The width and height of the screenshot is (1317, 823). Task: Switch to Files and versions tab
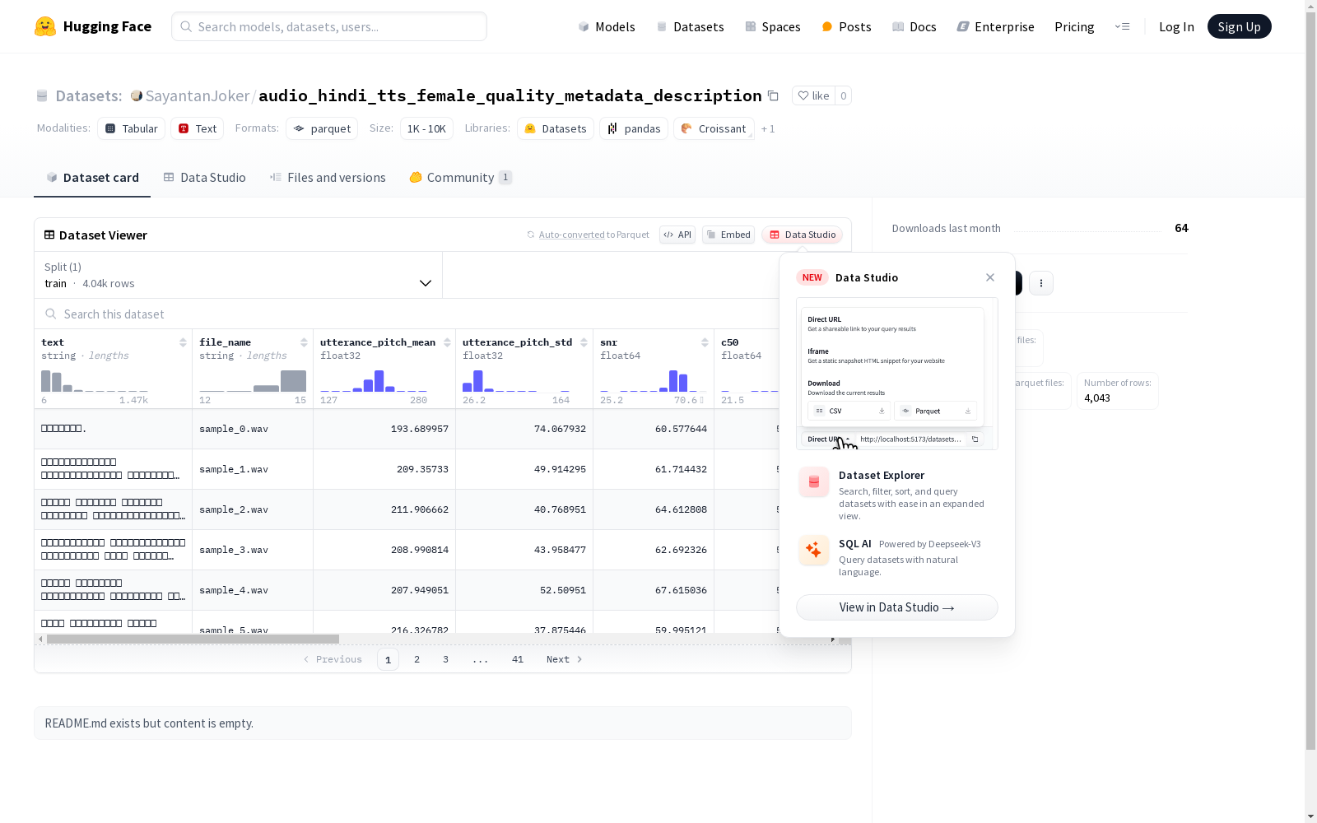tap(328, 178)
